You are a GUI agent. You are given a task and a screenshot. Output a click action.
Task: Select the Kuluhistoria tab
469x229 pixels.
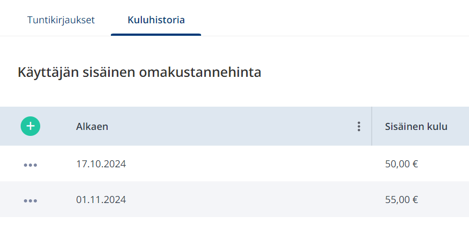156,20
